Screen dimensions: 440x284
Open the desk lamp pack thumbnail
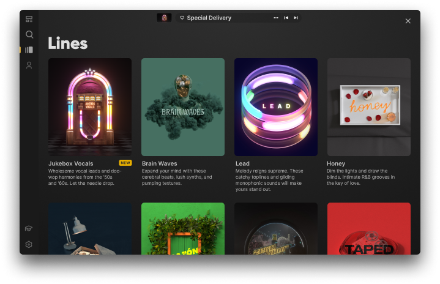[90, 228]
